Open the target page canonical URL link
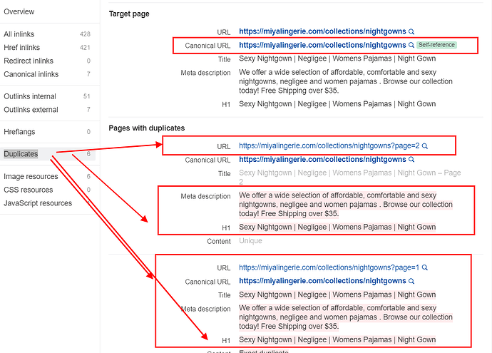Screen dimensions: 492x353 coord(322,45)
